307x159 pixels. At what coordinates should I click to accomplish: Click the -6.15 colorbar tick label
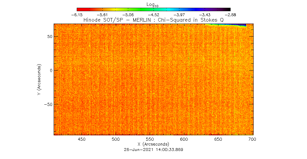[x=77, y=15]
